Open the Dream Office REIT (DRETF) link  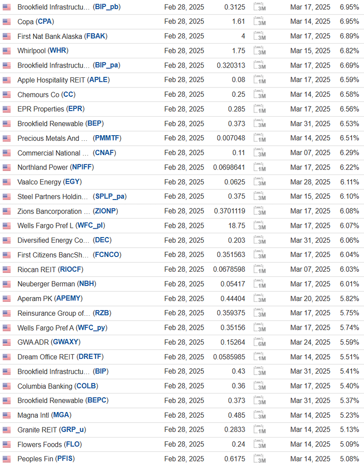(61, 357)
